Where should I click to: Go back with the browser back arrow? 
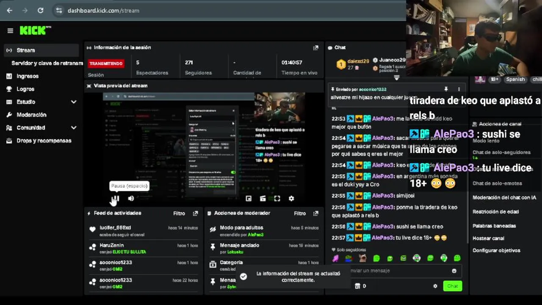click(10, 11)
